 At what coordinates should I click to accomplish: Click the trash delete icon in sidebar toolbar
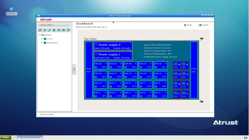pos(54,30)
